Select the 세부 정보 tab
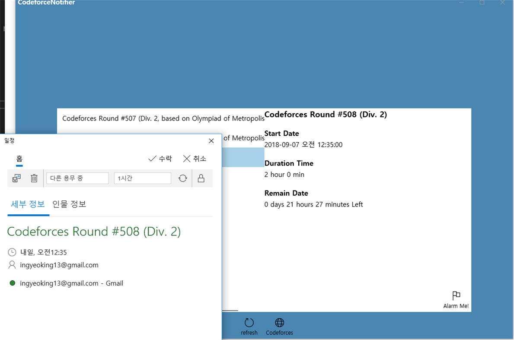The height and width of the screenshot is (340, 514). 28,204
